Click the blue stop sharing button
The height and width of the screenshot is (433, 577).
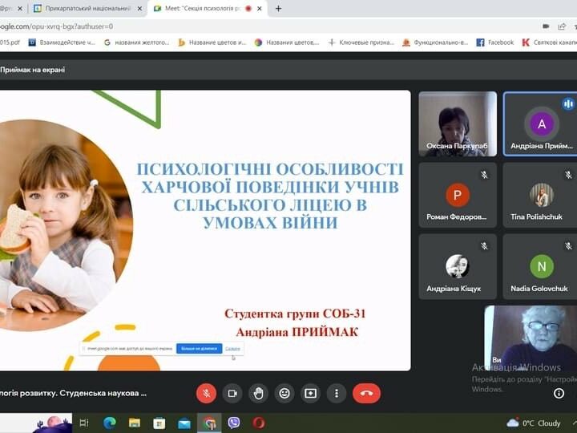click(199, 349)
